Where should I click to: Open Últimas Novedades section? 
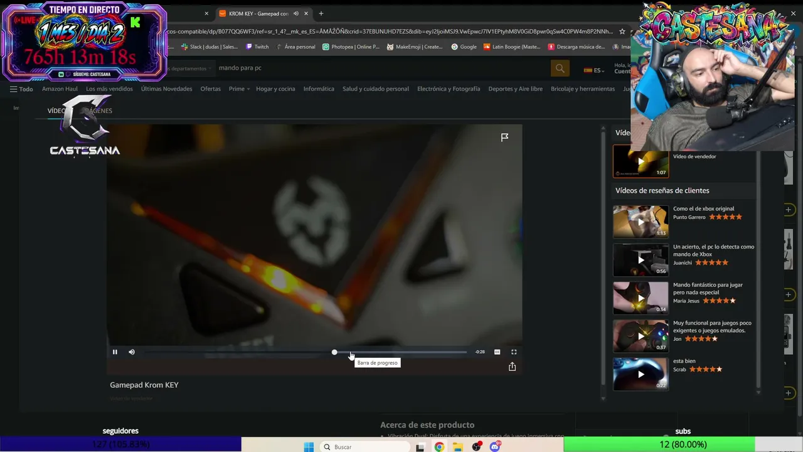[x=166, y=89]
